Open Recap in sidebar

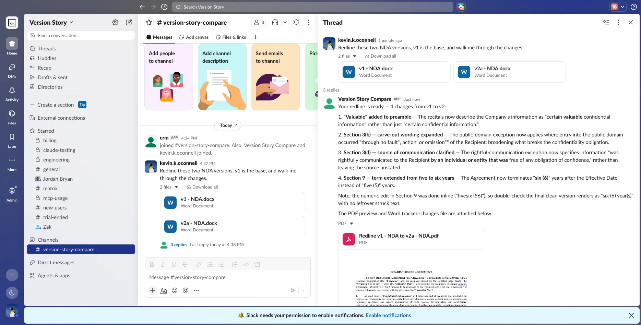coord(81,68)
